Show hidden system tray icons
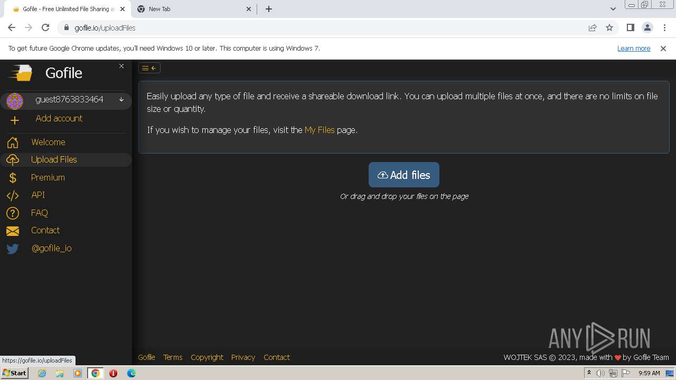The image size is (676, 380). [x=589, y=373]
